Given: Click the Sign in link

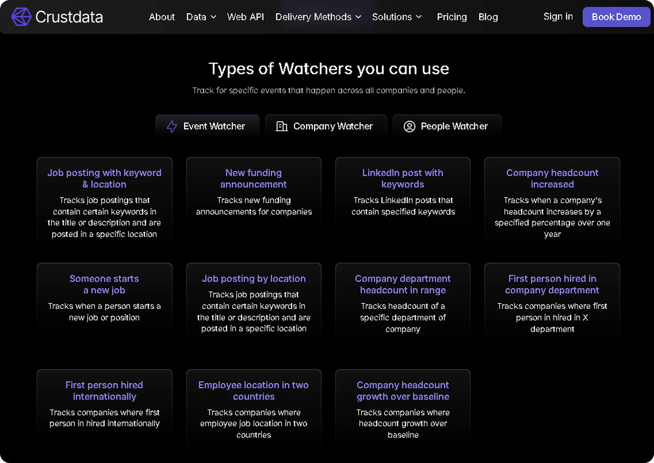Looking at the screenshot, I should click(558, 16).
